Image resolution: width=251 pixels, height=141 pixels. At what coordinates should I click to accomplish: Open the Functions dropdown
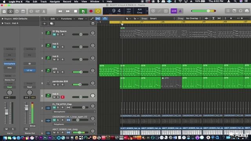(68, 19)
